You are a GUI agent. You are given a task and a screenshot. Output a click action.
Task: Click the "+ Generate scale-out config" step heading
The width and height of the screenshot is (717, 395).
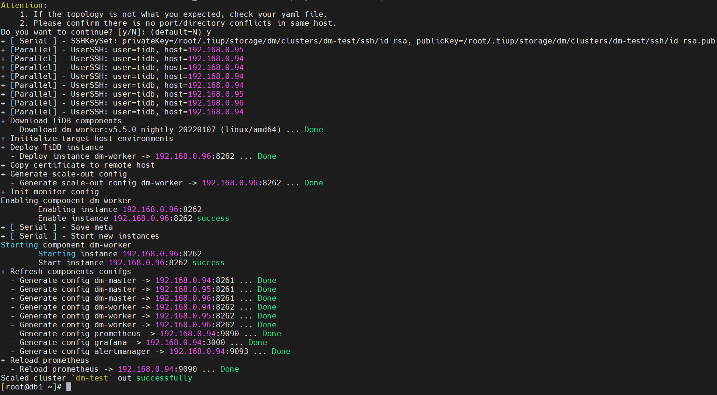pyautogui.click(x=64, y=174)
